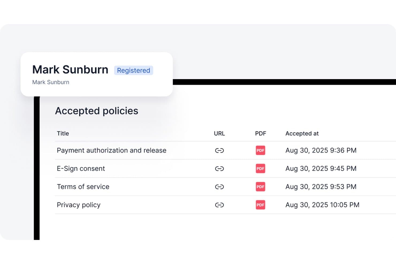396x264 pixels.
Task: Click the PDF column header
Action: pyautogui.click(x=261, y=133)
